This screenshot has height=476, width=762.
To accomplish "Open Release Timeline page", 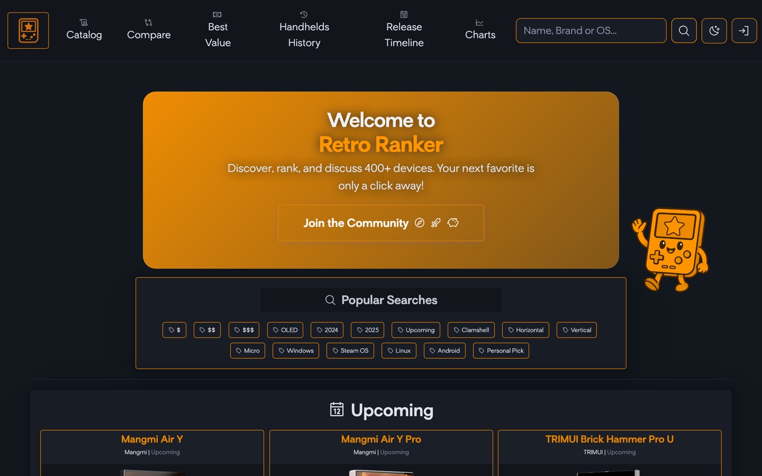I will pyautogui.click(x=404, y=30).
